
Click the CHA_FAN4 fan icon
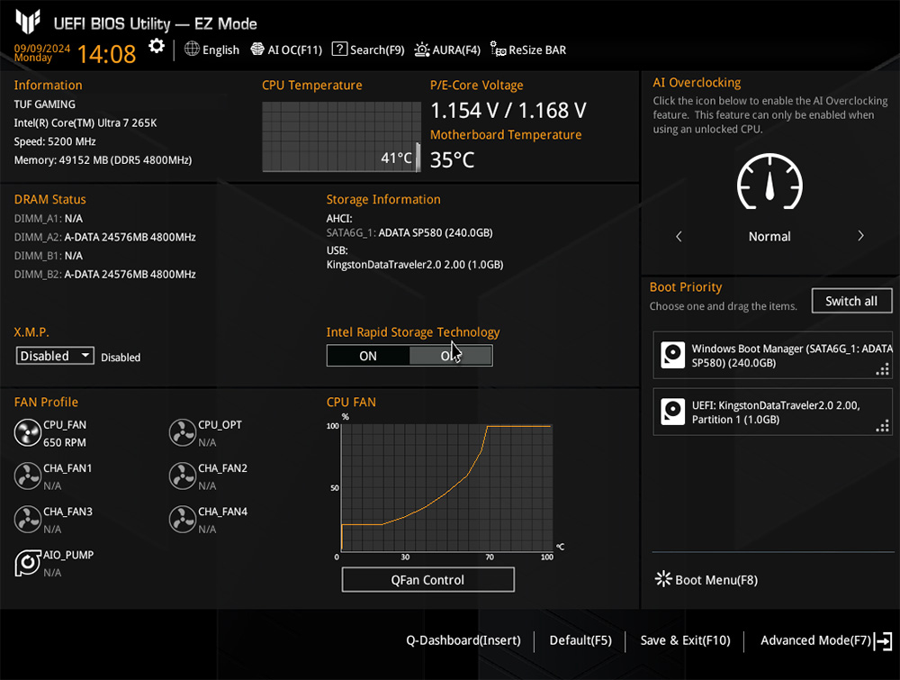point(183,519)
